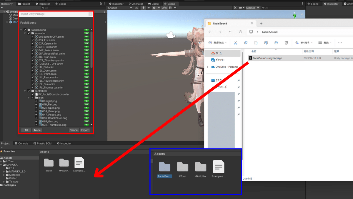Click Delete trash icon in Explorer
353x199 pixels.
point(286,43)
